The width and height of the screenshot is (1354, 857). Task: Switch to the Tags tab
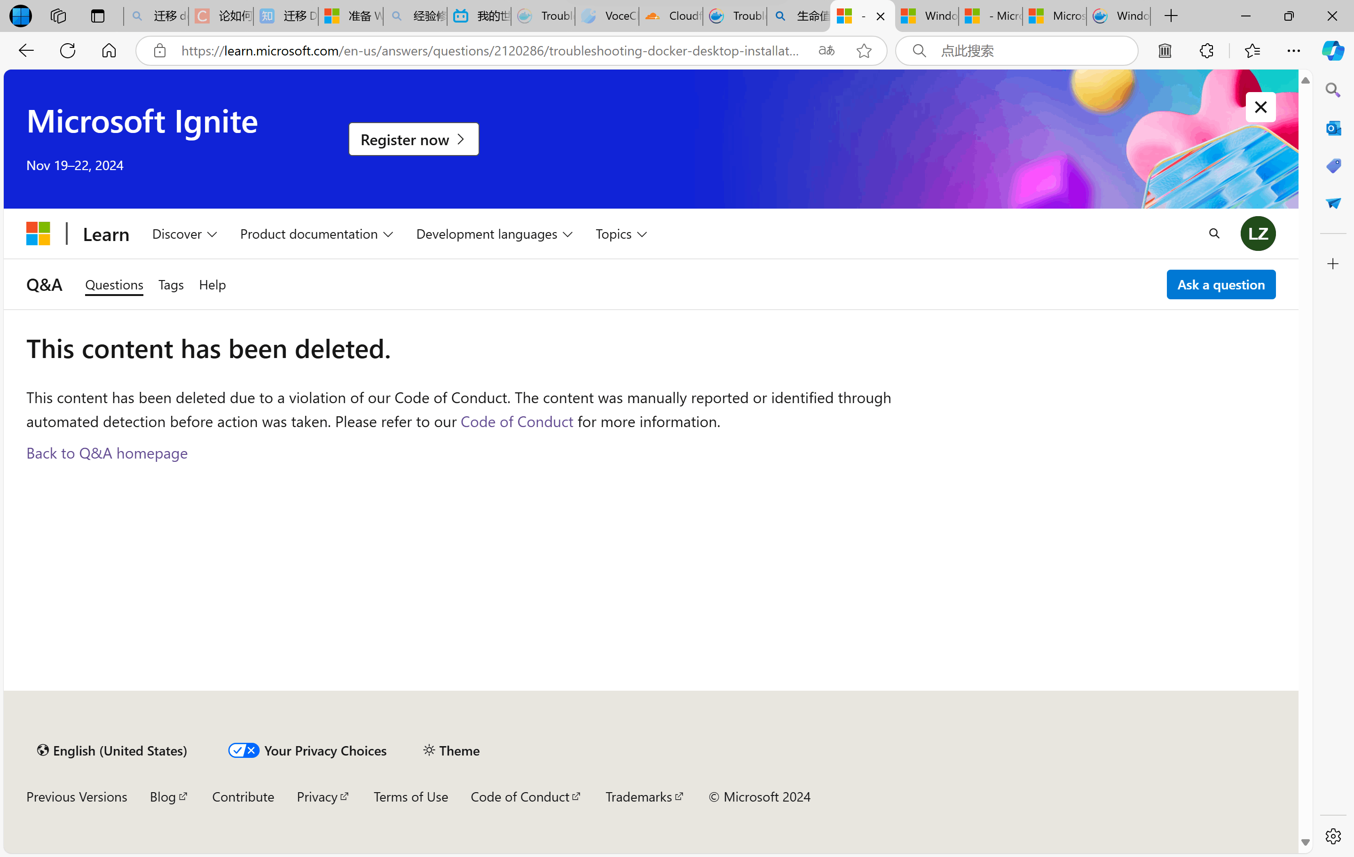click(x=171, y=285)
